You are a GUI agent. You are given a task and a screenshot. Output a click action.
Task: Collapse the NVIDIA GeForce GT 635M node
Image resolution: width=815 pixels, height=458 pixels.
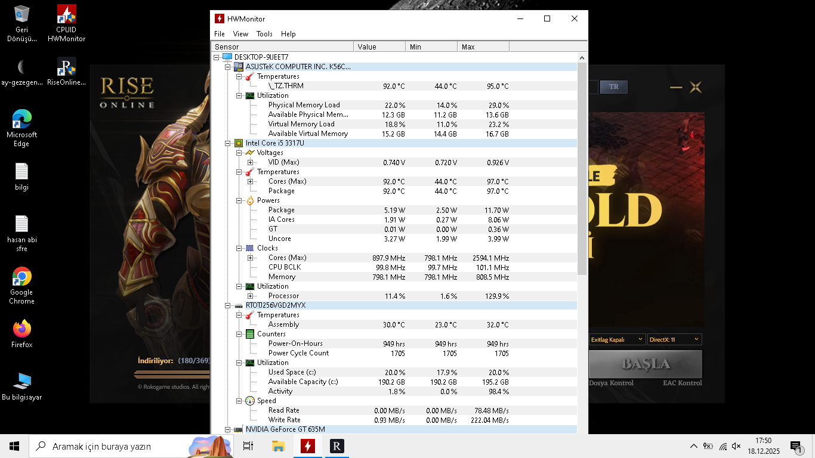pyautogui.click(x=228, y=429)
